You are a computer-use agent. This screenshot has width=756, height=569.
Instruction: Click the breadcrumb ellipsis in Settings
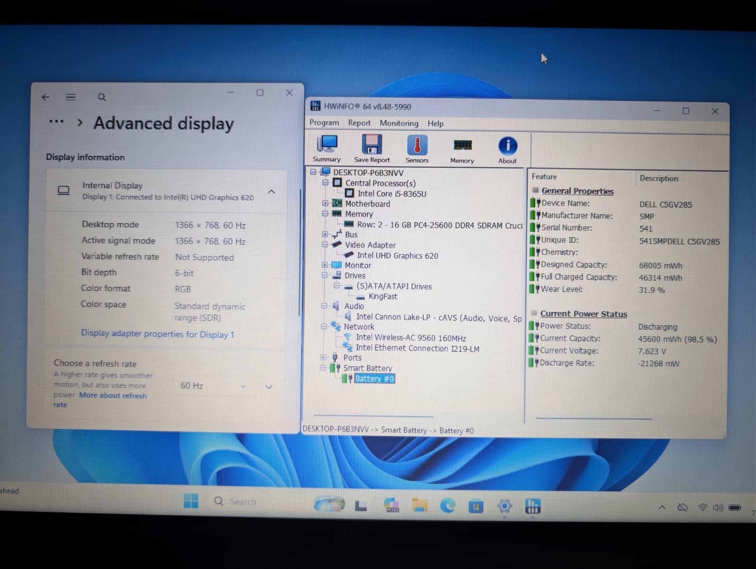tap(56, 122)
